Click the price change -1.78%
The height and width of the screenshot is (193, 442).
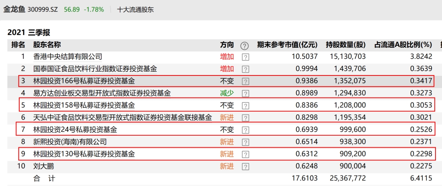(x=94, y=9)
